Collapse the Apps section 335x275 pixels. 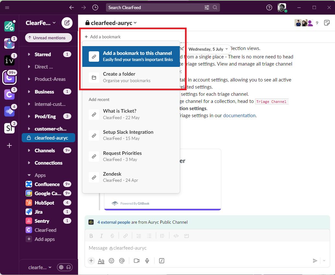click(x=29, y=175)
